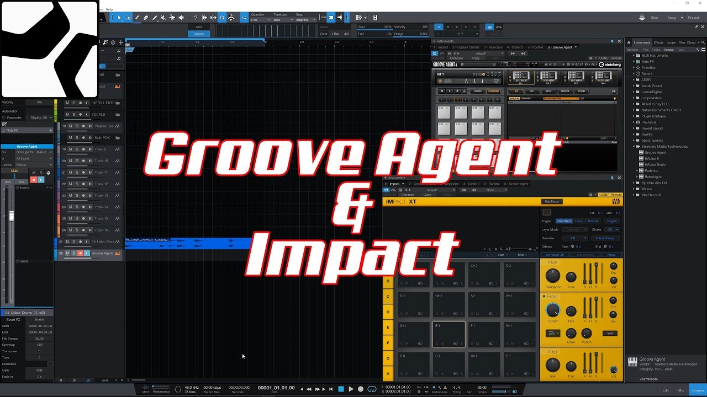Open 5 - Kontakt tab in upper instrument window

[x=535, y=47]
